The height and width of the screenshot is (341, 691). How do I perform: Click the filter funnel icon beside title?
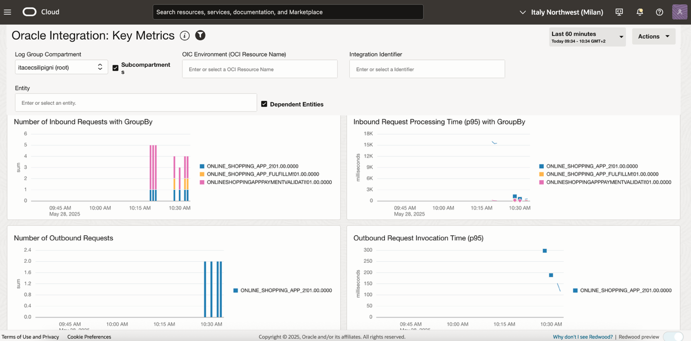tap(200, 35)
